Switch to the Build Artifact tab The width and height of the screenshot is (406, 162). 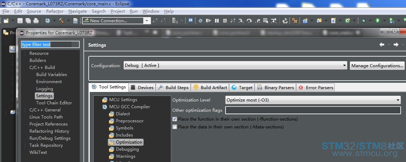[210, 88]
